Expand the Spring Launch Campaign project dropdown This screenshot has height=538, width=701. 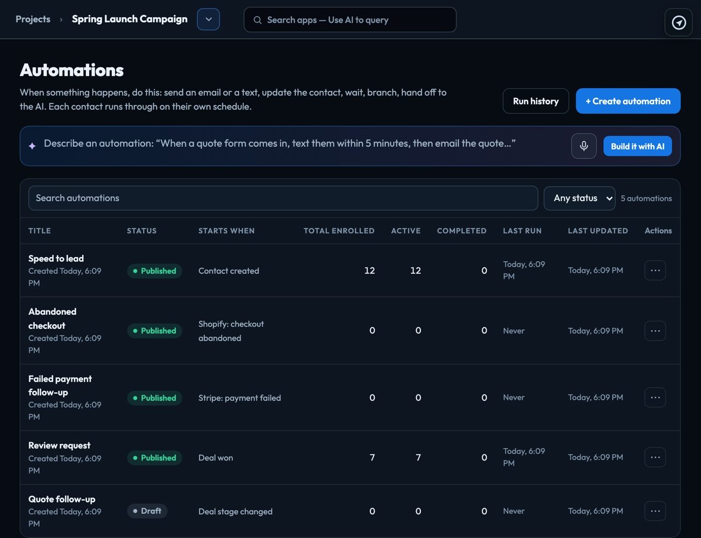tap(209, 19)
